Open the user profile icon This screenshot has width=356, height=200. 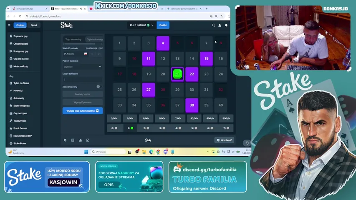click(x=220, y=25)
